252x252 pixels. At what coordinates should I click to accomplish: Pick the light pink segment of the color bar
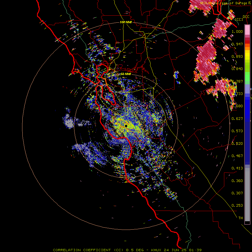point(247,30)
